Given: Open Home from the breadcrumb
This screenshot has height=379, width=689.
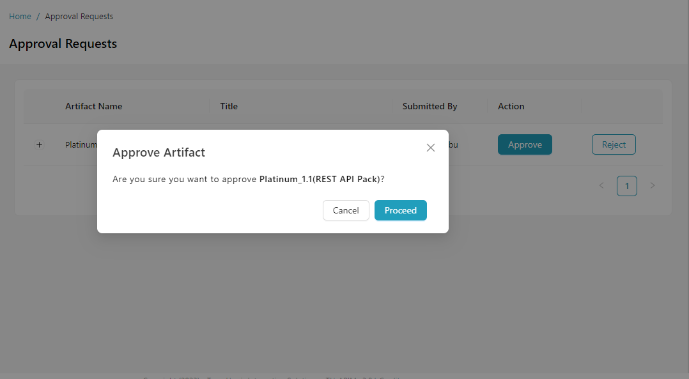Looking at the screenshot, I should [20, 16].
